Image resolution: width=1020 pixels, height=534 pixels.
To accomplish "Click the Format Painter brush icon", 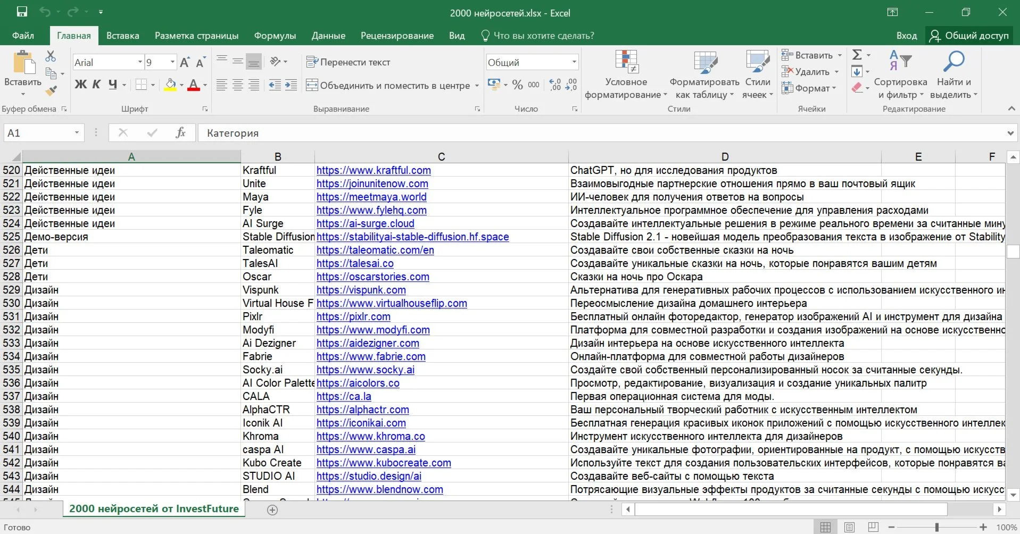I will click(51, 91).
